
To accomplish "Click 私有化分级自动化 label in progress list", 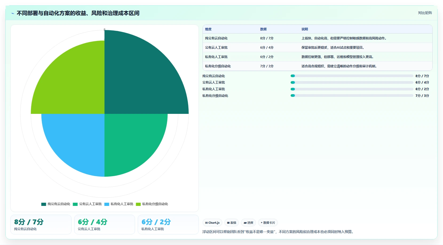I will [215, 96].
